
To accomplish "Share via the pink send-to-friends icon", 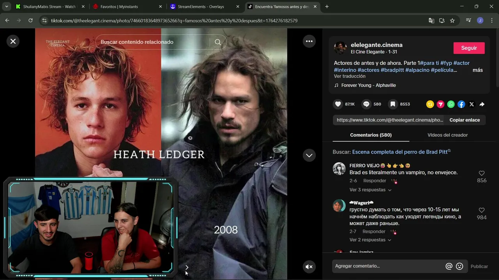I will (x=441, y=104).
